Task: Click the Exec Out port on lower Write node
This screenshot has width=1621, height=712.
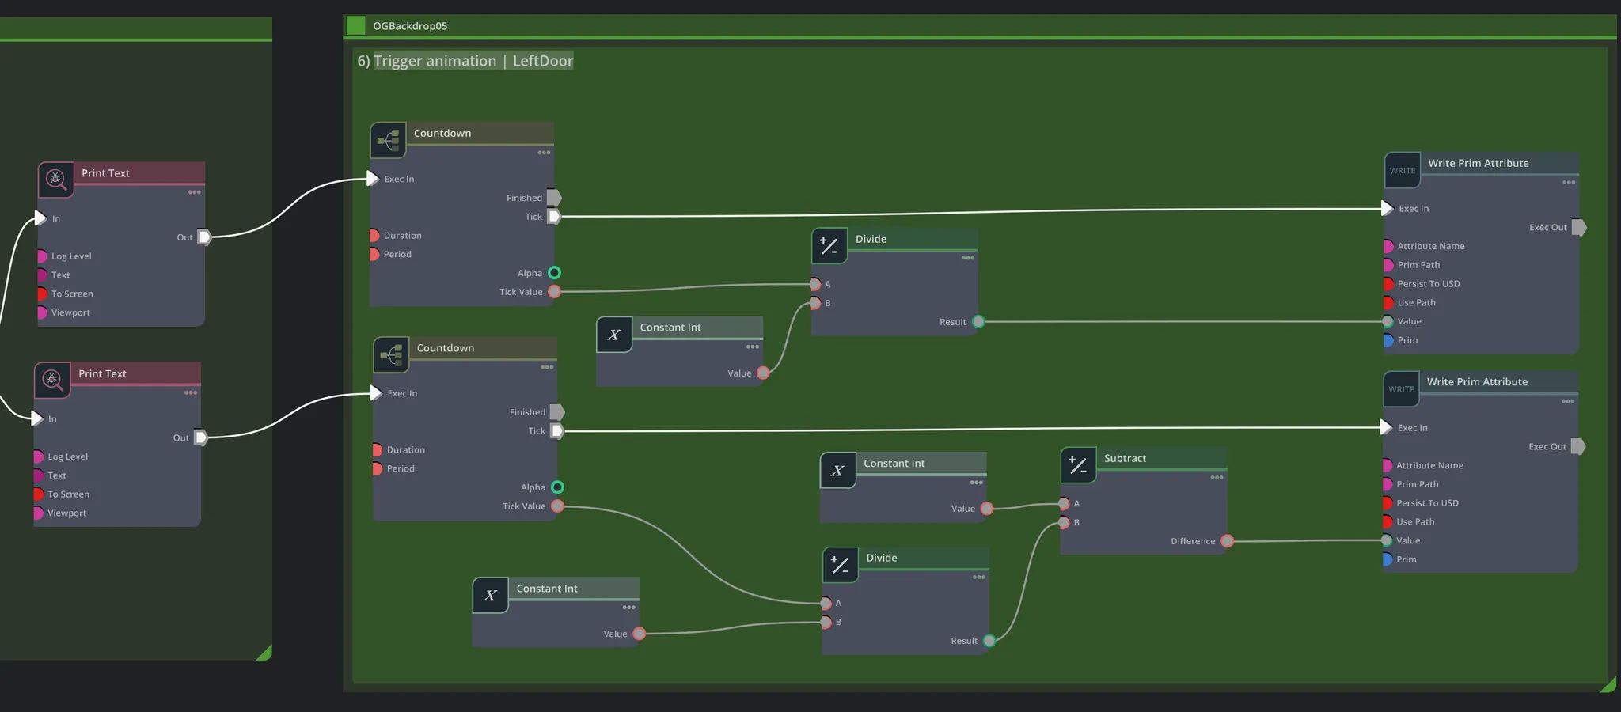Action: pos(1577,447)
